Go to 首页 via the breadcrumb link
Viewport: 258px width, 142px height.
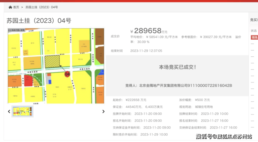[16, 7]
